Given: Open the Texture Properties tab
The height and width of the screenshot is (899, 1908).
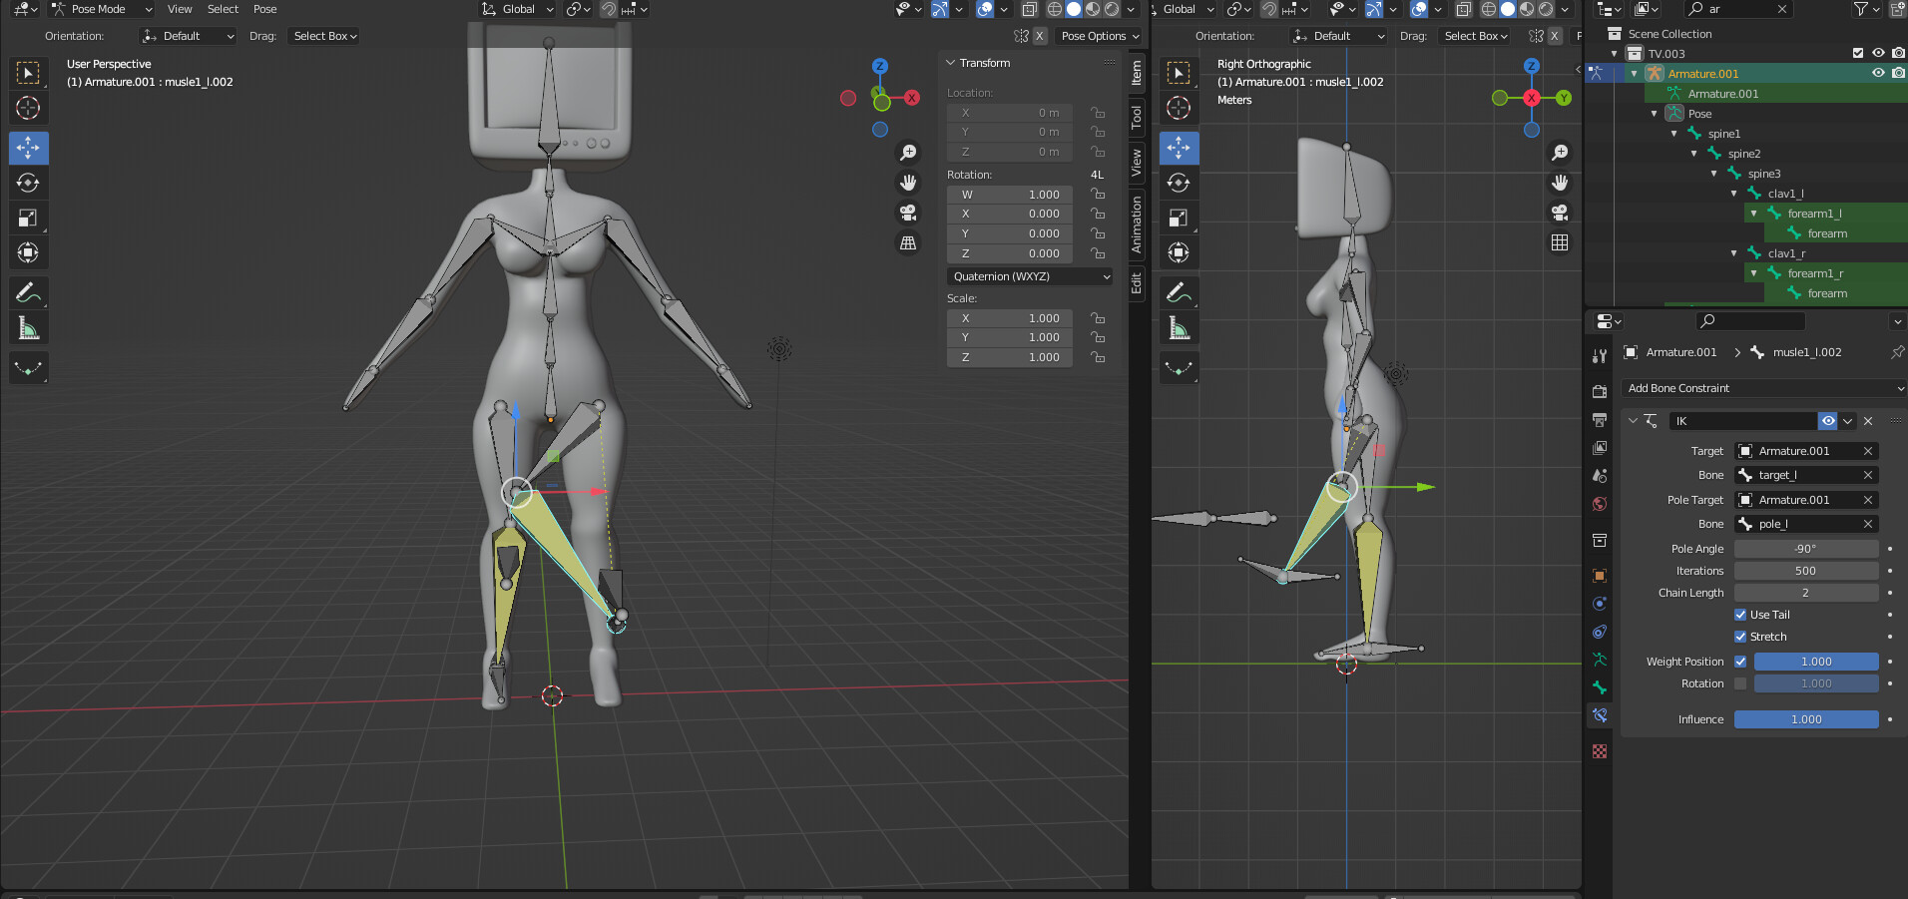Looking at the screenshot, I should (x=1600, y=753).
